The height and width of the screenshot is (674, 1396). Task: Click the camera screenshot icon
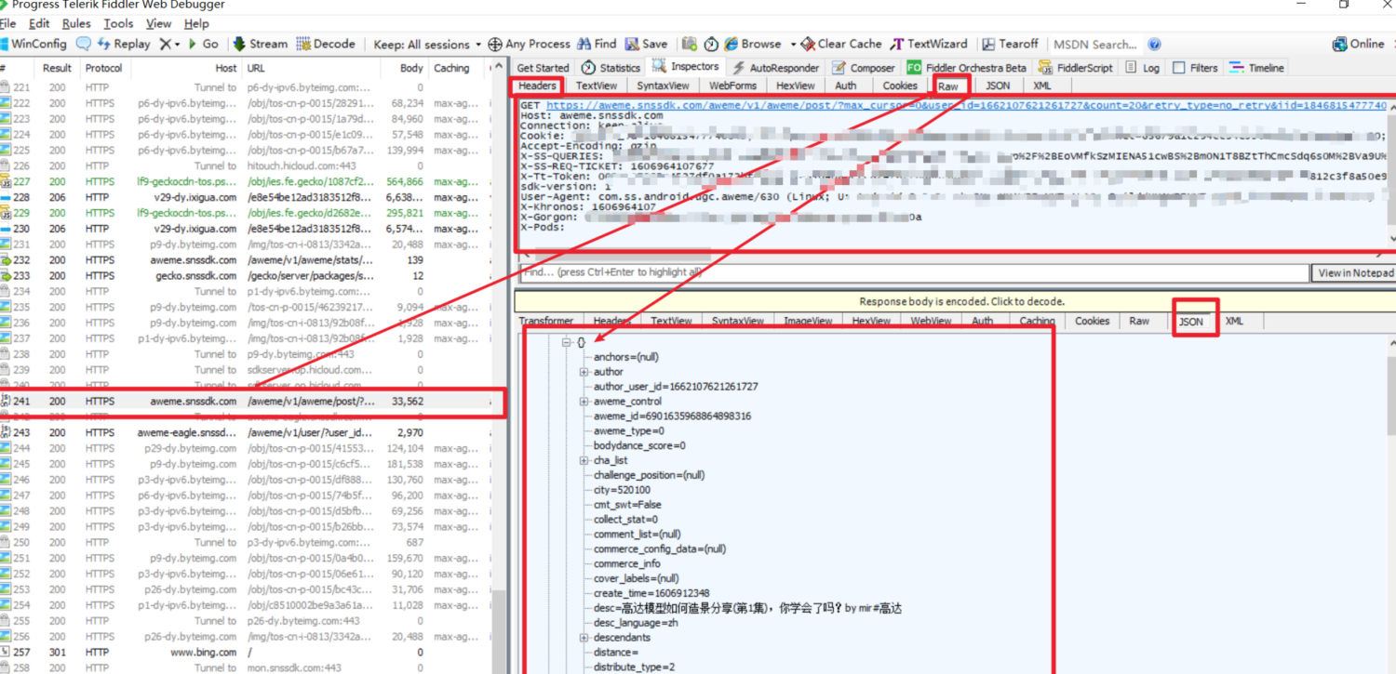(x=690, y=44)
